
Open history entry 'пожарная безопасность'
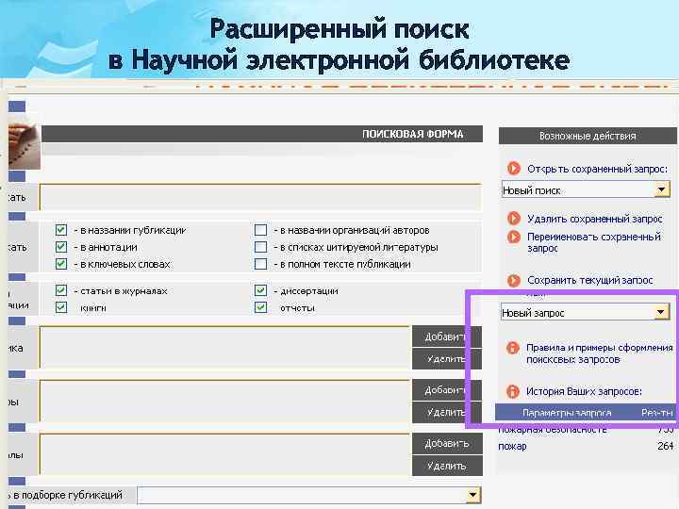pyautogui.click(x=553, y=430)
